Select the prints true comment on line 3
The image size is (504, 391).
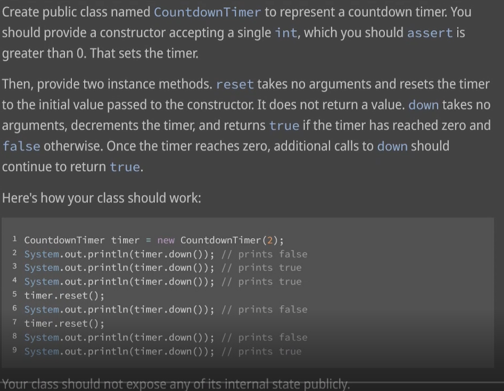point(263,268)
